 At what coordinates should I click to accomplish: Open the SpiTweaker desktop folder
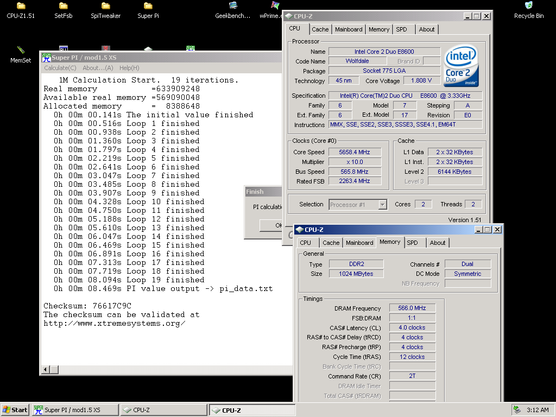(106, 11)
